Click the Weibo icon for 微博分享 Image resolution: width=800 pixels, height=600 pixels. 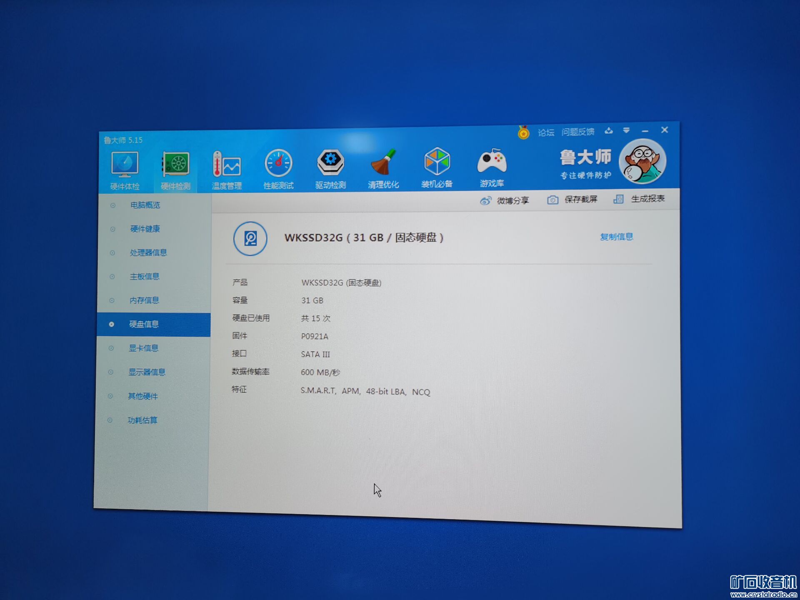point(485,201)
